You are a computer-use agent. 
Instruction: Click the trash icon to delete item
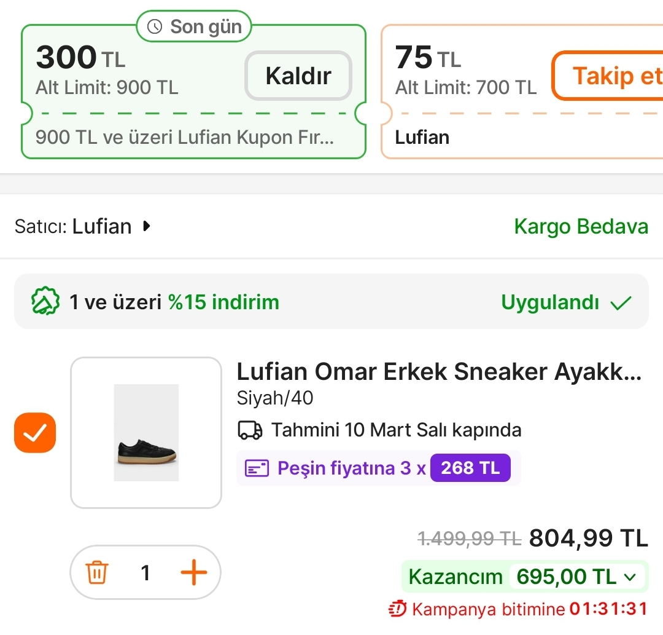[97, 573]
